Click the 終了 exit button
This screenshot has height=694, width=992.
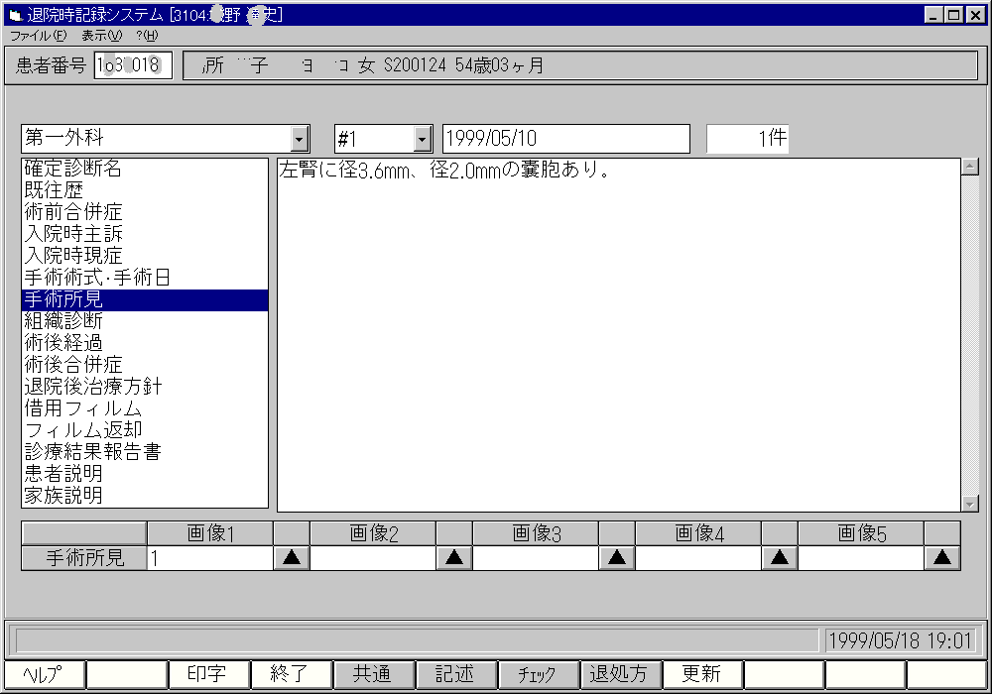[x=290, y=675]
